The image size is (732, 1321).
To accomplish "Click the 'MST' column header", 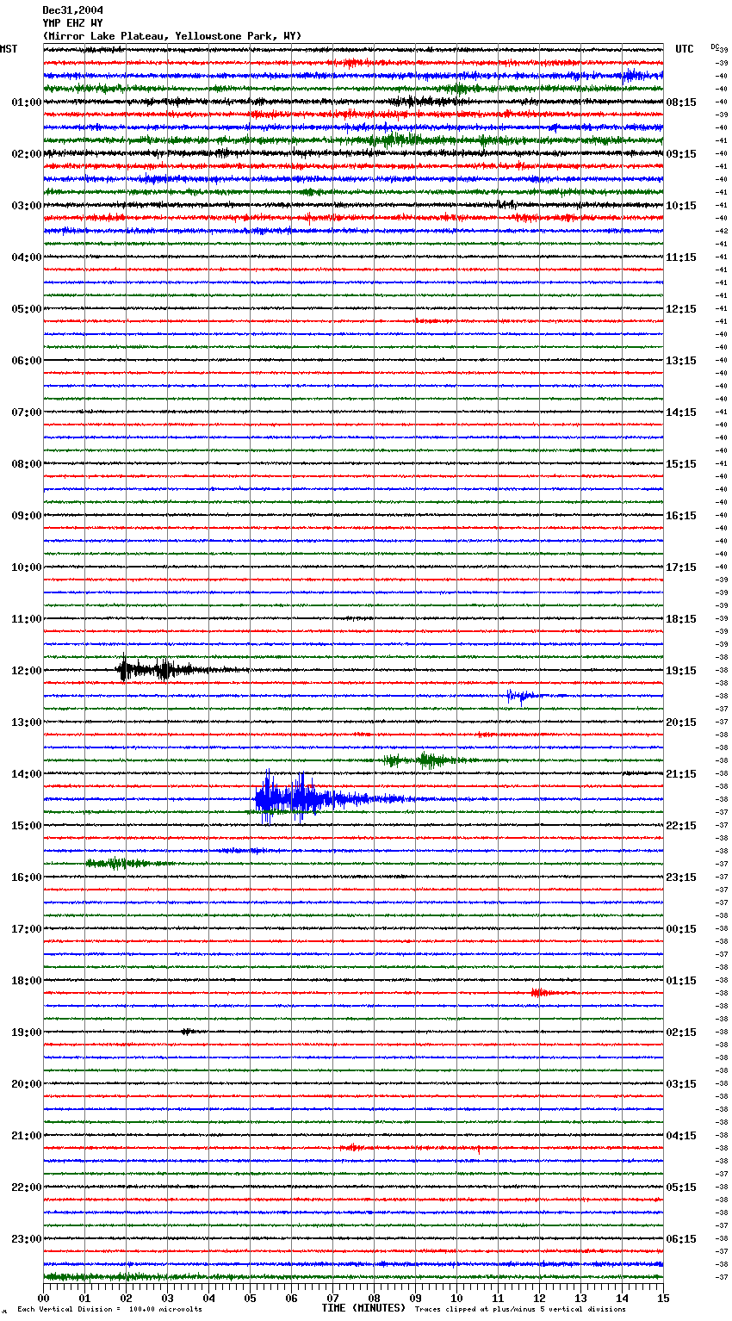I will click(9, 49).
